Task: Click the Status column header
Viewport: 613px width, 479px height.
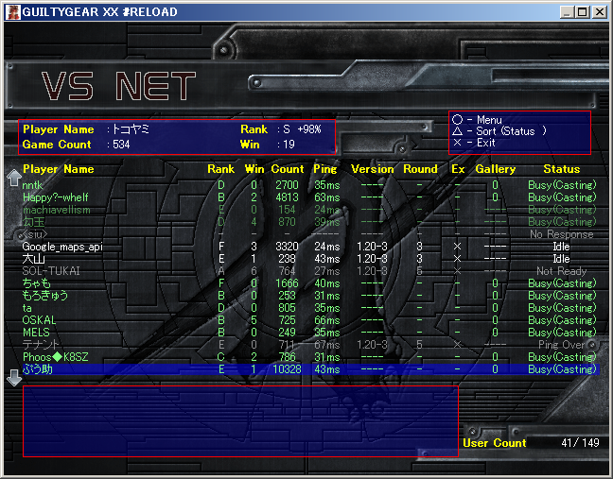Action: [561, 169]
